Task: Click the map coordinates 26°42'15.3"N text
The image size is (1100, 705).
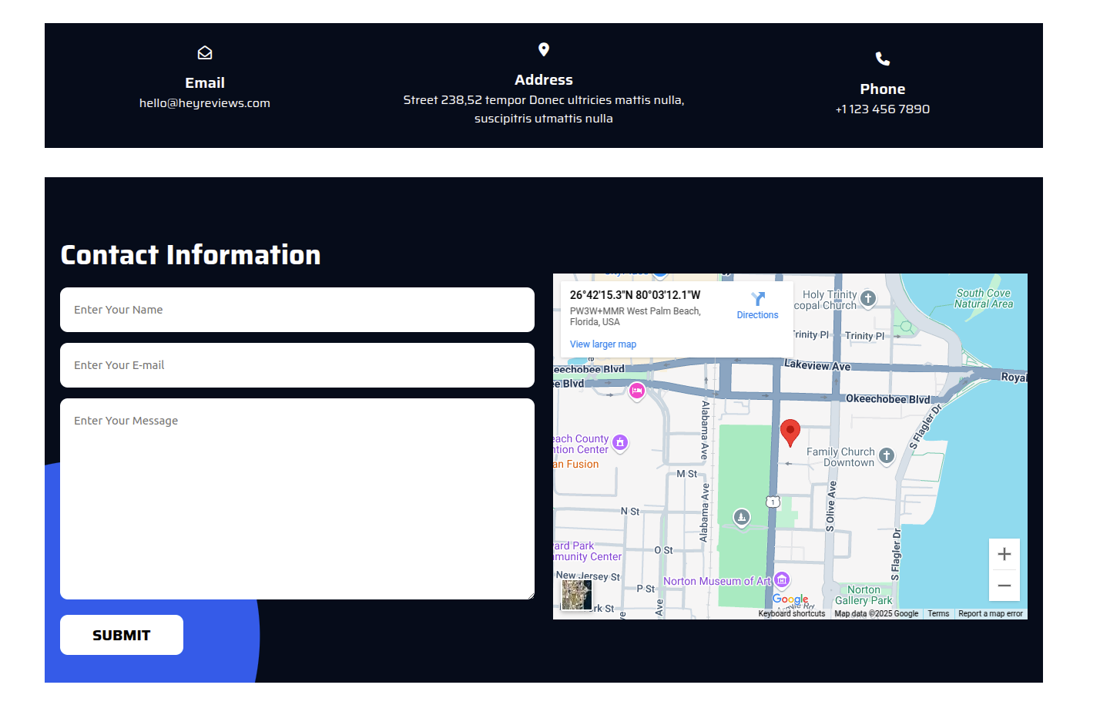Action: tap(635, 295)
